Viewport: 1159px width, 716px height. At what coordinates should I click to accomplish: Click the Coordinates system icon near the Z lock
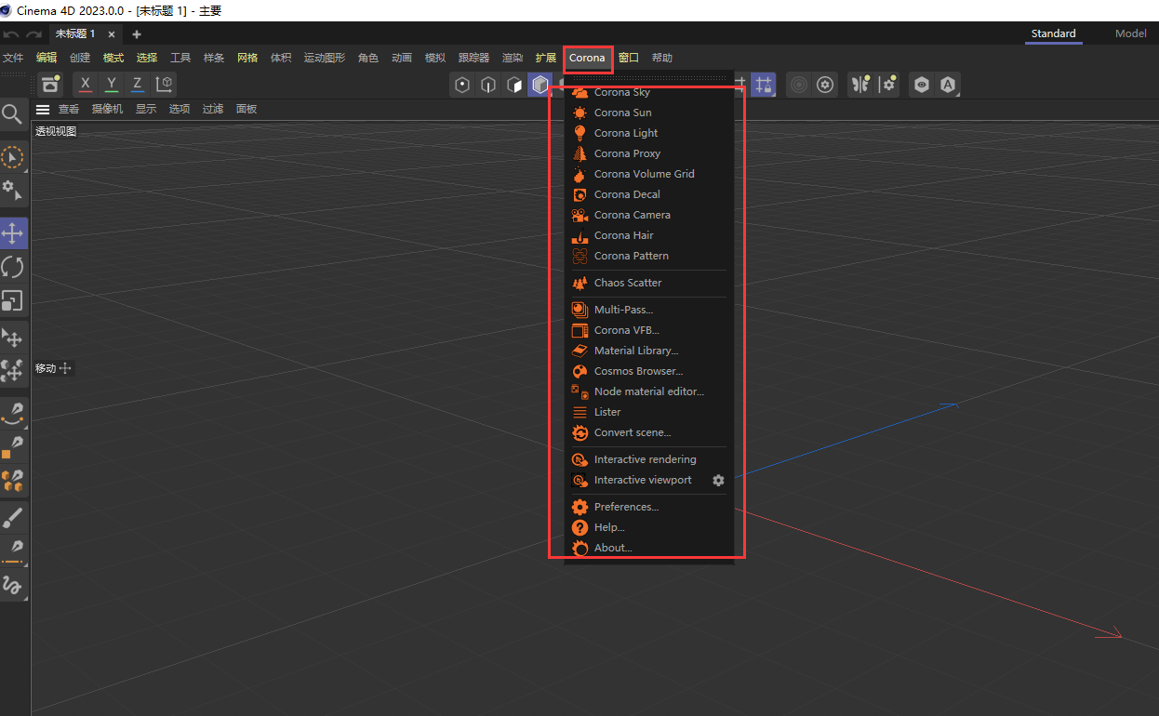164,85
